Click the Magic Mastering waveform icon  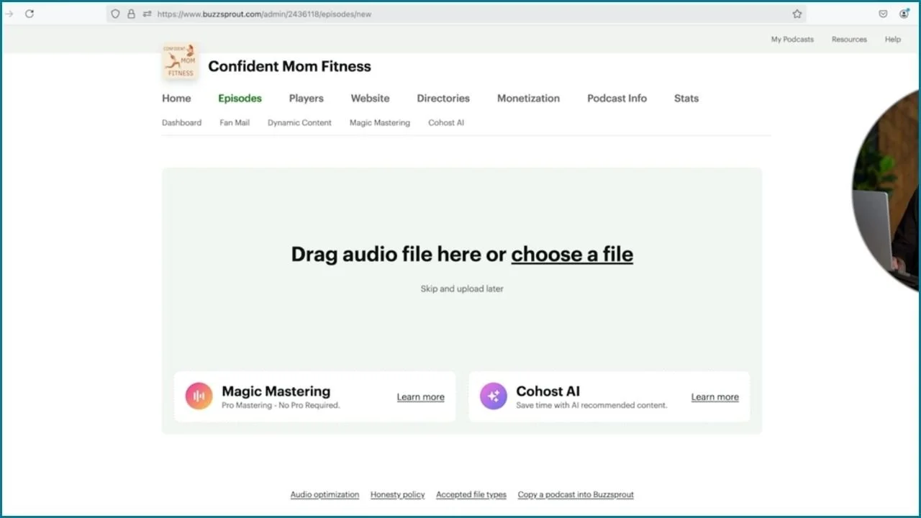pos(199,396)
